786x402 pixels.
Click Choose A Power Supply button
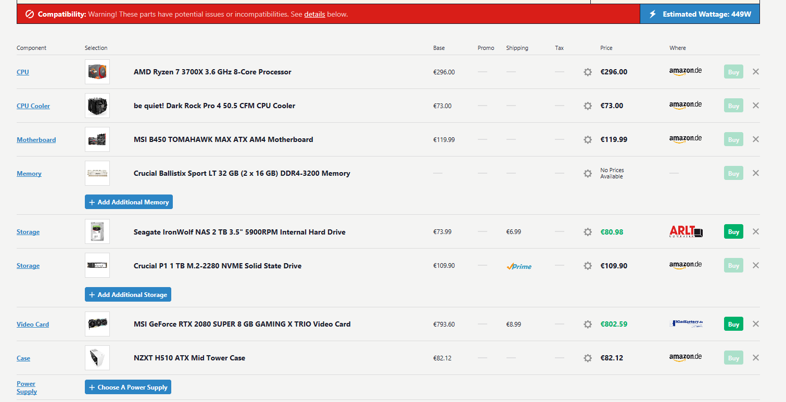(128, 387)
